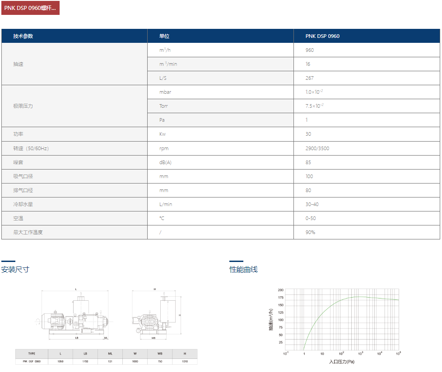442x372 pixels.
Task: Click the red PNK DSP 0960 tab
Action: [x=30, y=8]
